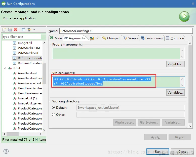196x157 pixels.
Task: Select the ImageUtil.genera JUnit entry
Action: tap(28, 103)
